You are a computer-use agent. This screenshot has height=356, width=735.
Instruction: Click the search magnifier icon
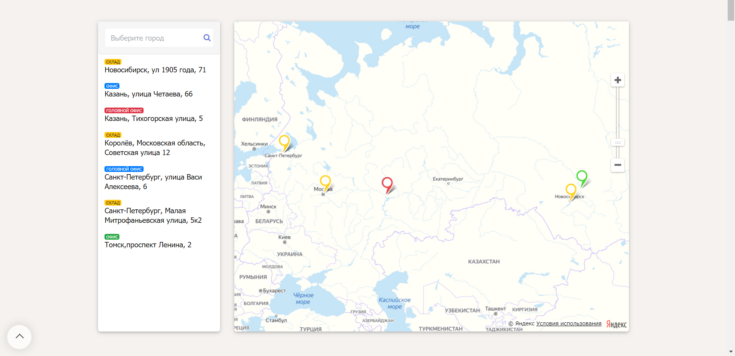click(207, 38)
